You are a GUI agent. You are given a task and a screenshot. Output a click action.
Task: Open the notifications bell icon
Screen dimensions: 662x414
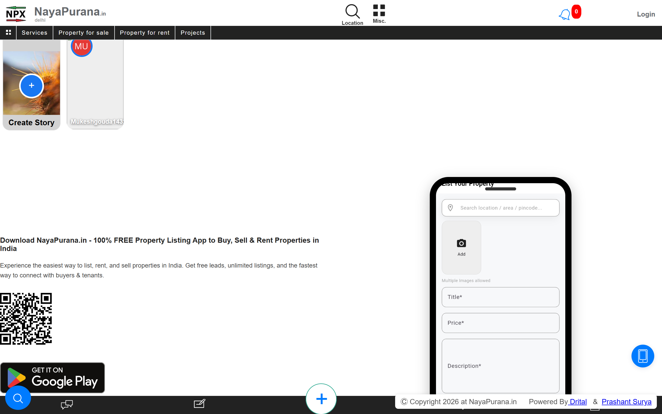point(564,14)
